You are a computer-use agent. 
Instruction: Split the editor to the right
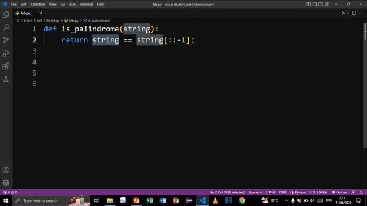[354, 13]
